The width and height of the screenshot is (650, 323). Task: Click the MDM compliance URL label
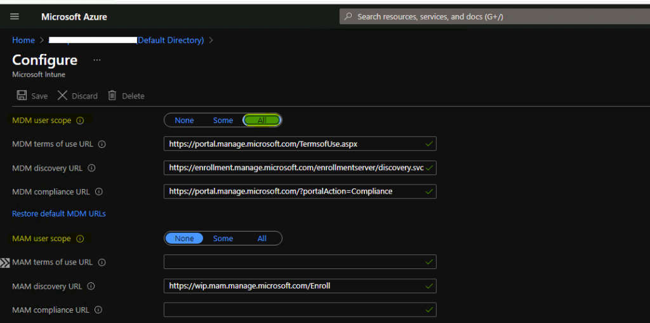pyautogui.click(x=51, y=192)
